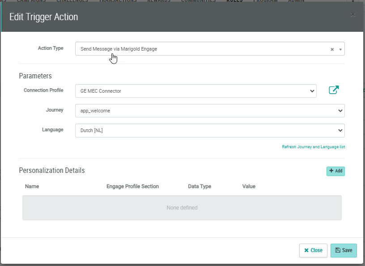The width and height of the screenshot is (365, 266).
Task: Click Refresh Journey and Language list
Action: click(x=313, y=147)
